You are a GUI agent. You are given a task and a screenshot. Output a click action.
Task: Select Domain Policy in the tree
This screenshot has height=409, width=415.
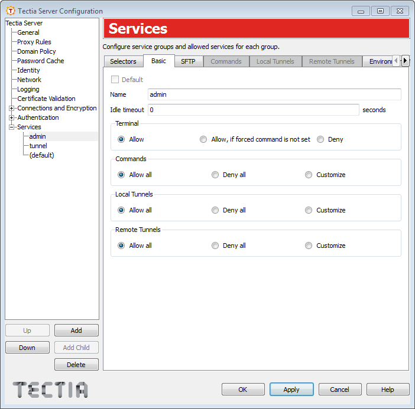[37, 51]
